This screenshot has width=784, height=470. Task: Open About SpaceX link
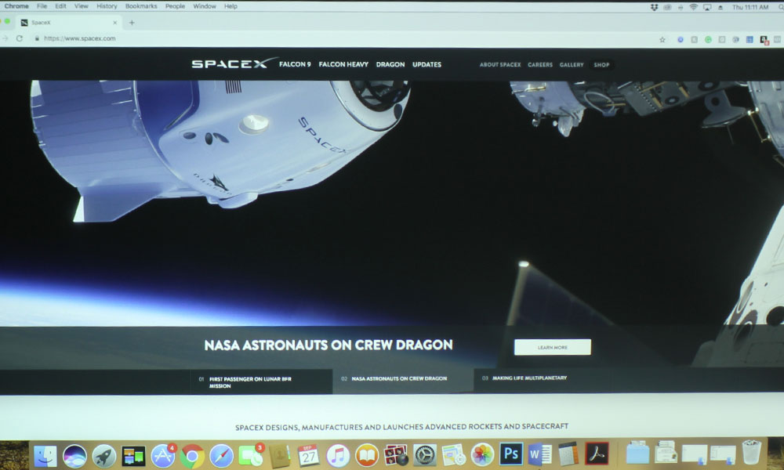[x=500, y=64]
